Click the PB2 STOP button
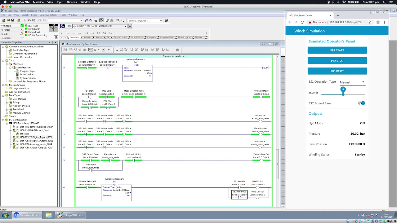This screenshot has height=223, width=397. pyautogui.click(x=337, y=61)
